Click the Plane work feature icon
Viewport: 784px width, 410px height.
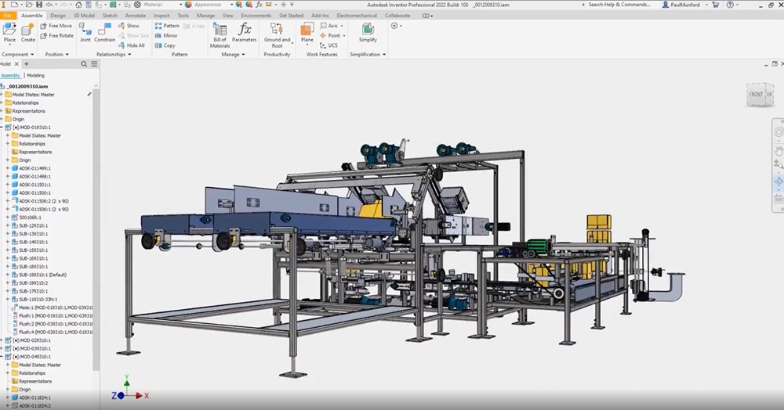(307, 32)
